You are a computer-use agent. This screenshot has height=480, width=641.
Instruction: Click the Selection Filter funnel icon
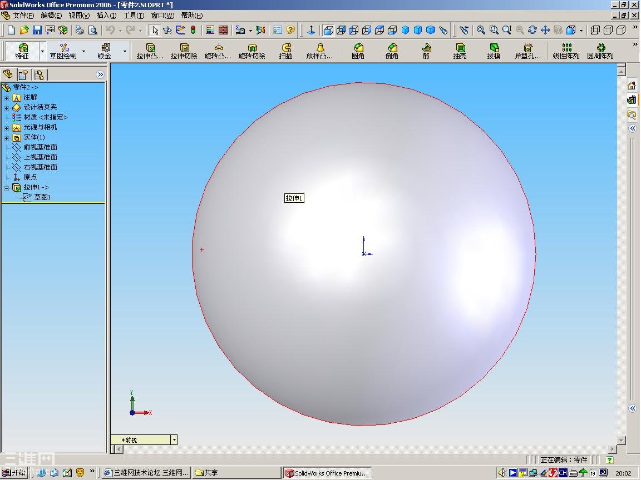tap(167, 30)
